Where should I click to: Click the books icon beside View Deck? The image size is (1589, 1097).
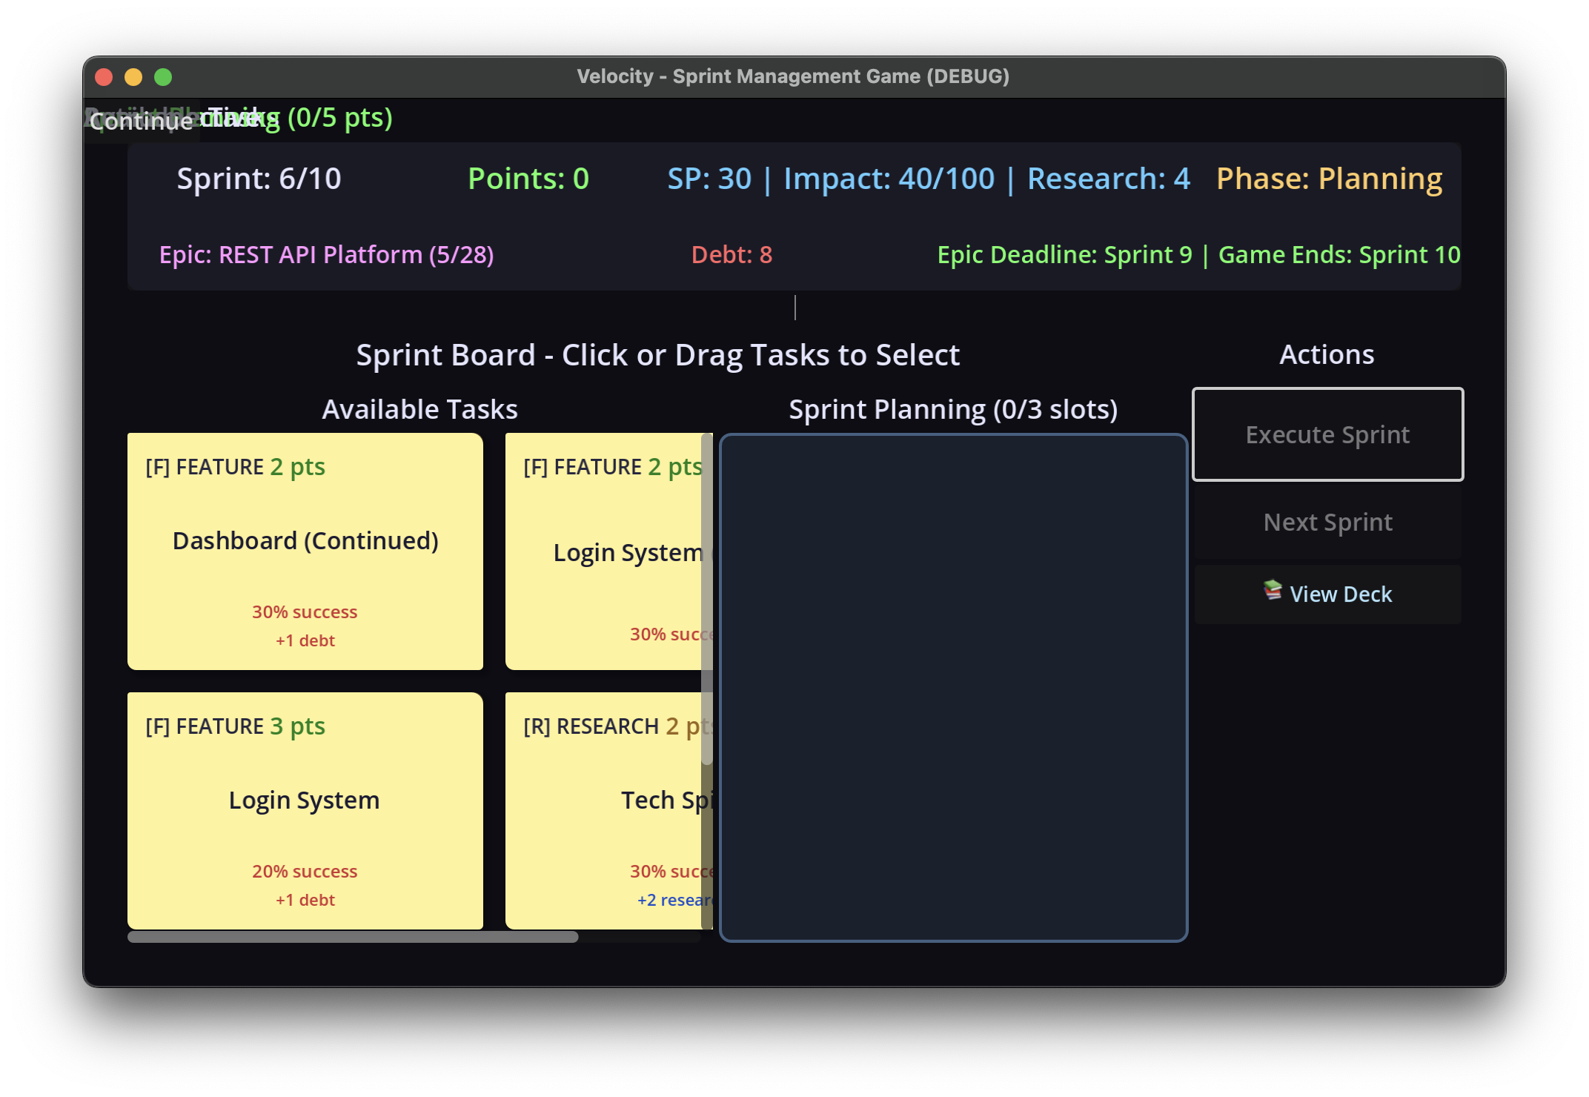click(x=1273, y=590)
